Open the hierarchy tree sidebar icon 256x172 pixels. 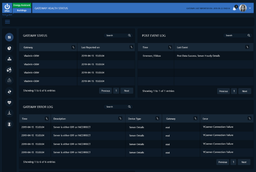point(10,59)
